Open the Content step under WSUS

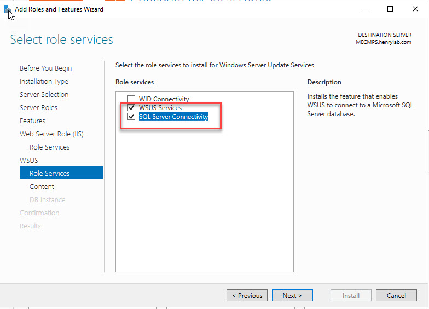pos(42,187)
